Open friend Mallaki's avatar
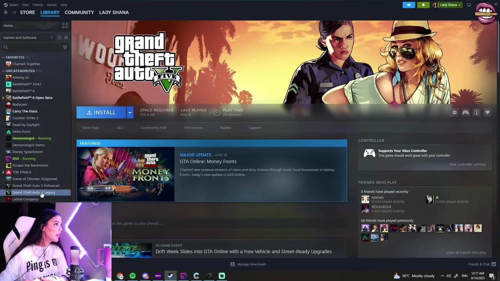500x281 pixels. pos(365,199)
